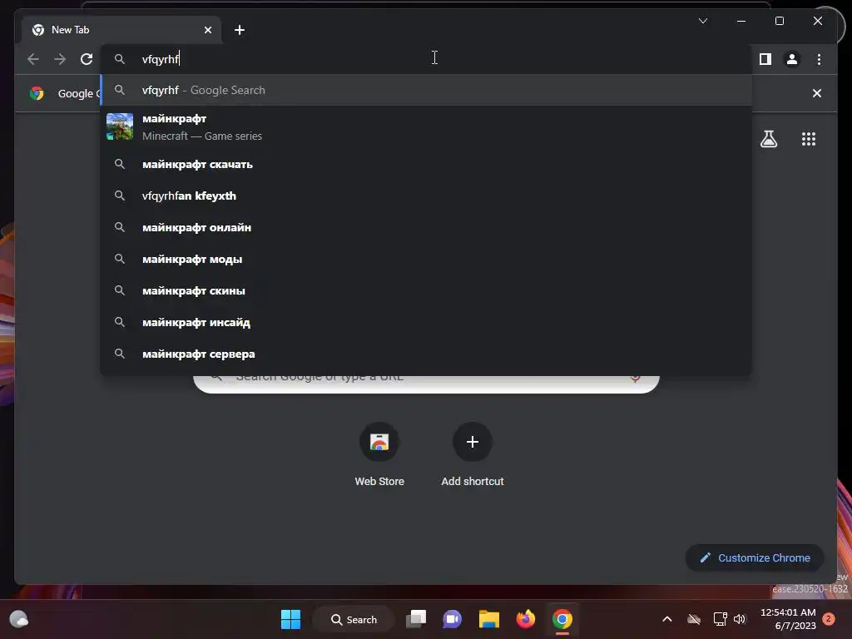The height and width of the screenshot is (639, 852).
Task: Open the clock and date panel
Action: [x=788, y=619]
